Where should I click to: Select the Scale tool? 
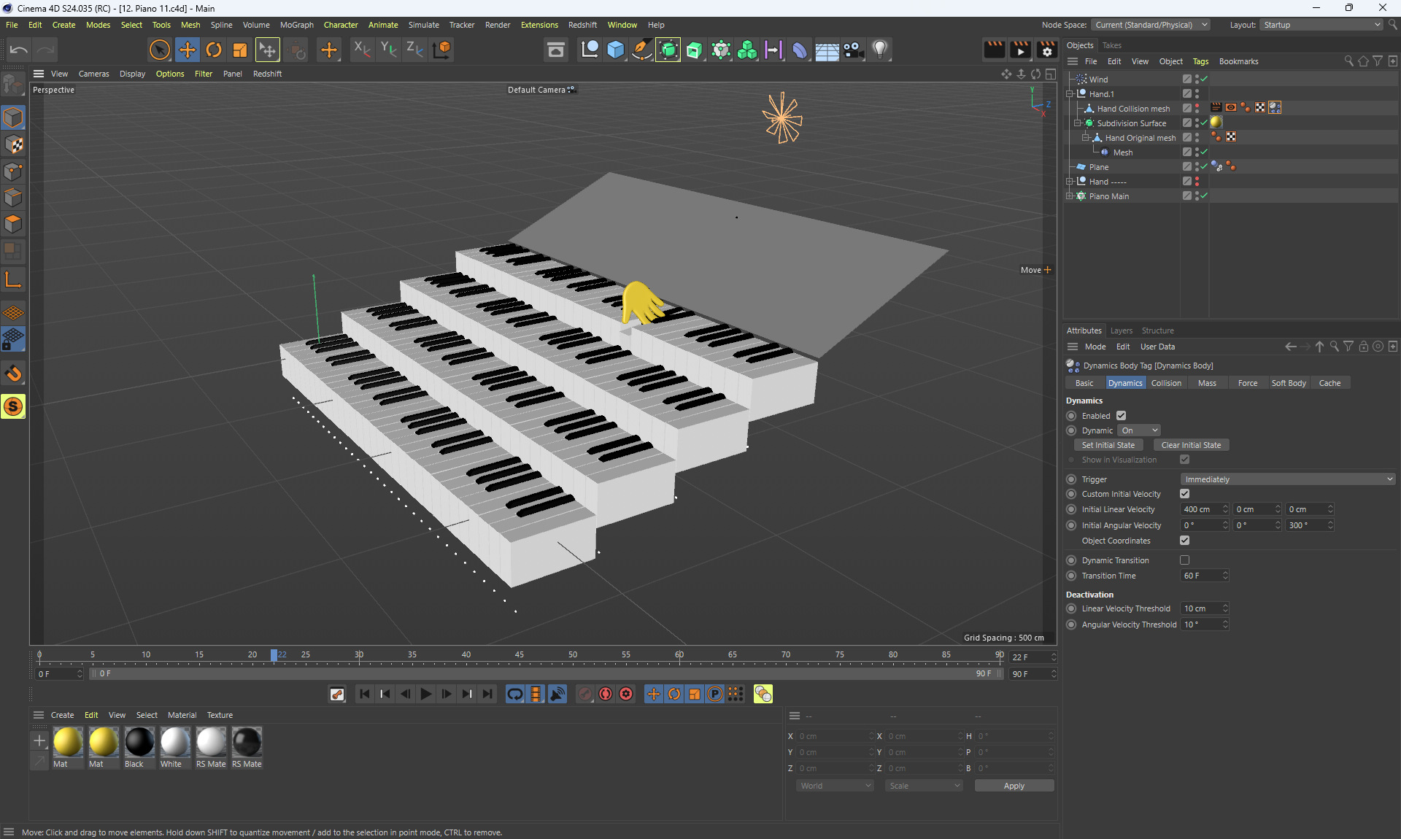(x=240, y=50)
